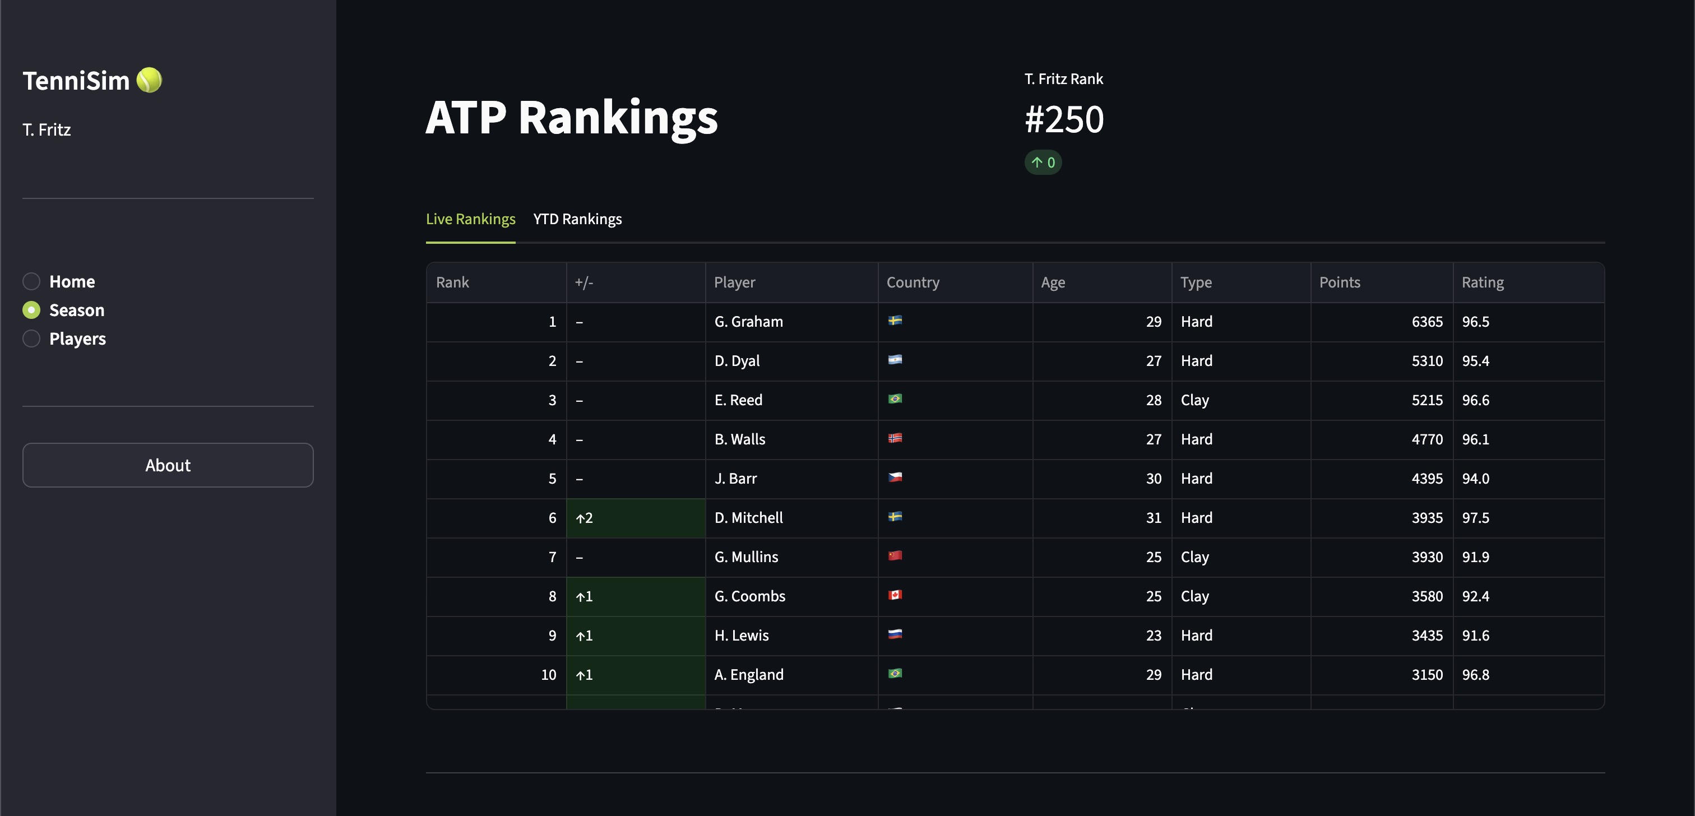Click the tennis ball logo icon

point(149,80)
